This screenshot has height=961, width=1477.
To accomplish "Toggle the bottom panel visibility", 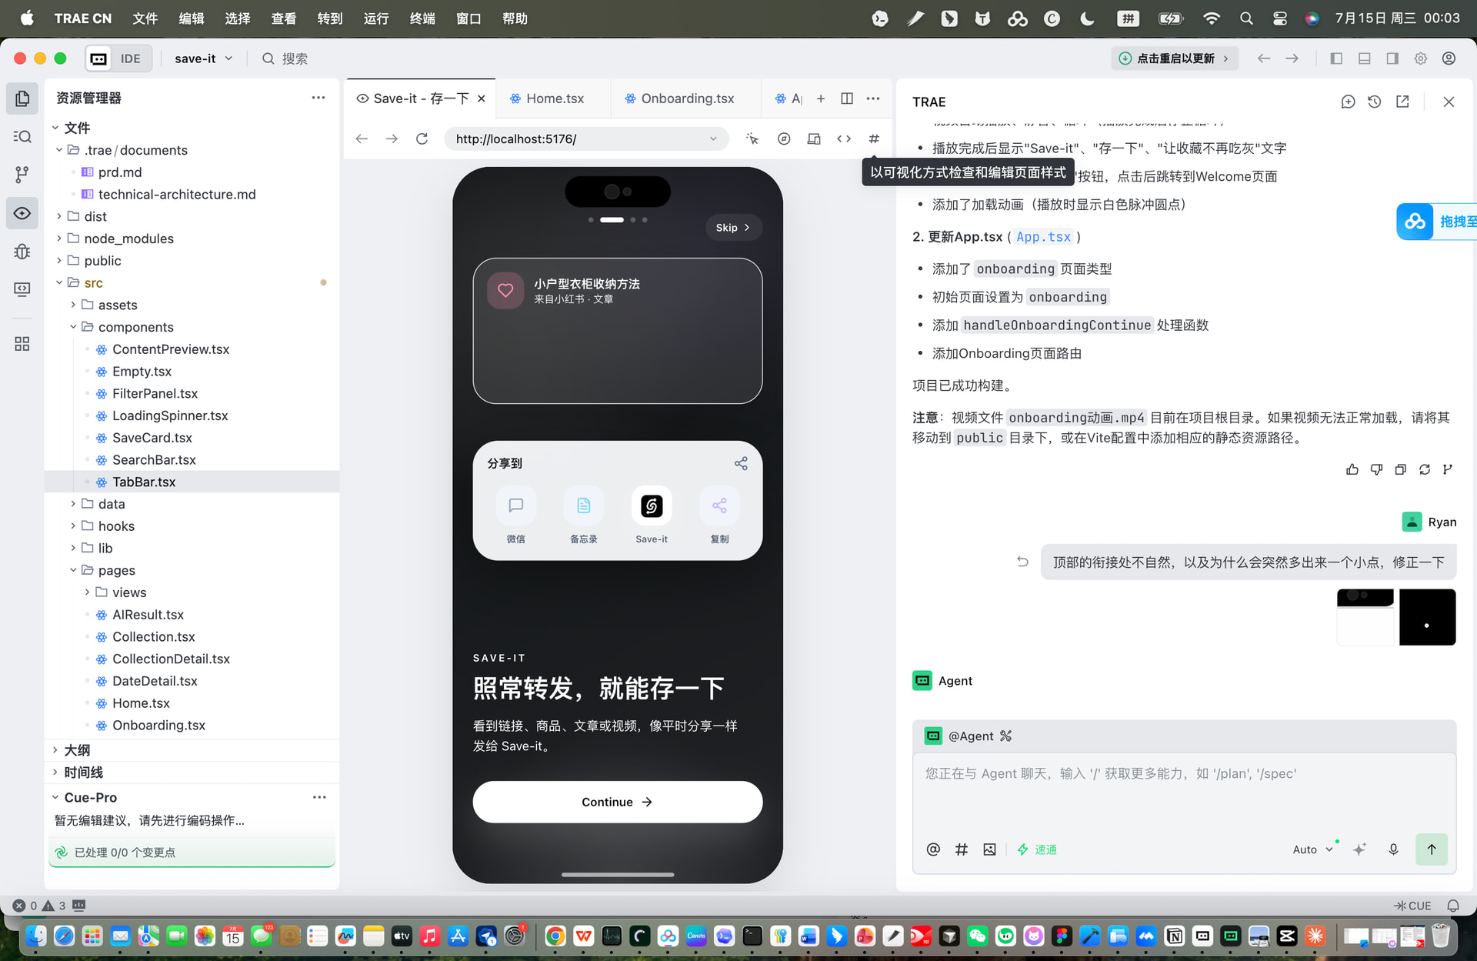I will coord(1365,58).
